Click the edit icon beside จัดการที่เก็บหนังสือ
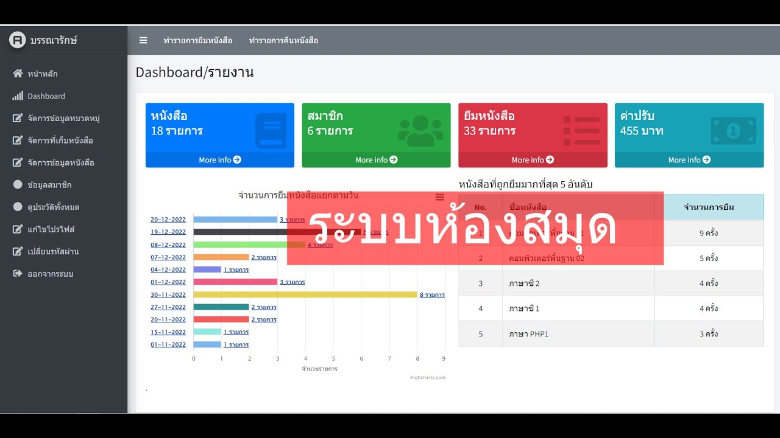780x438 pixels. [x=18, y=141]
